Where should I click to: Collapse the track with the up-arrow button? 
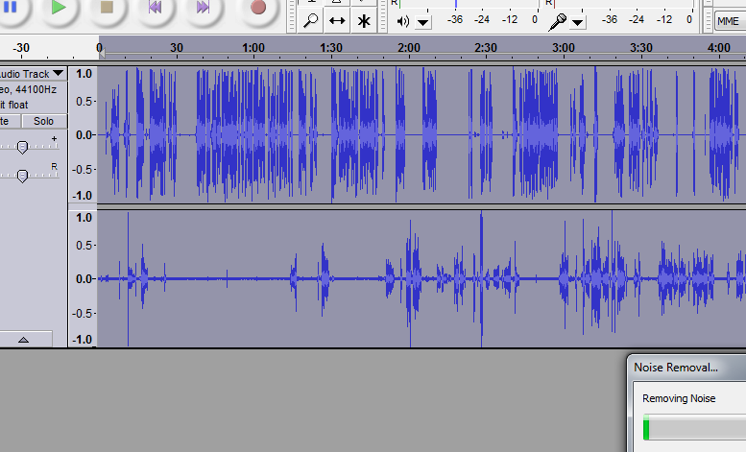[24, 339]
